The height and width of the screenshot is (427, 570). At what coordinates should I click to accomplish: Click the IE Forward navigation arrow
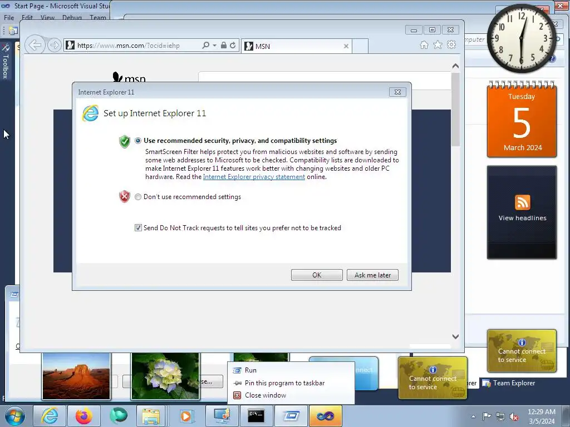[x=54, y=46]
